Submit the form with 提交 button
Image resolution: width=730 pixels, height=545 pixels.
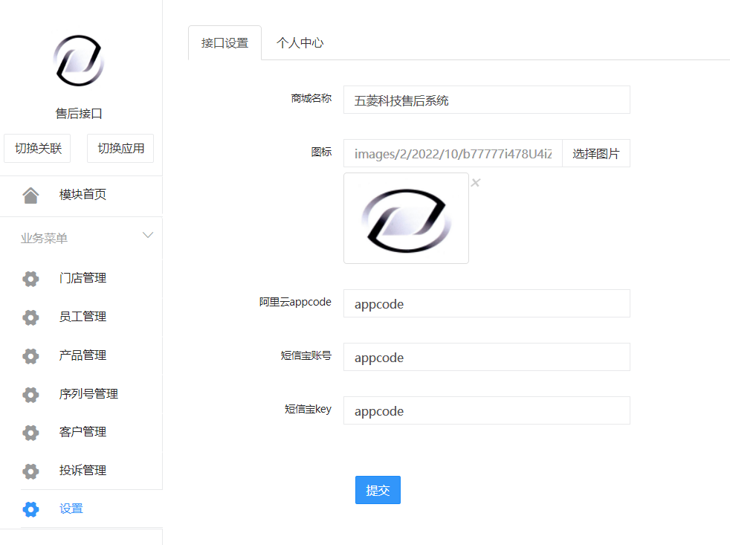pos(378,490)
